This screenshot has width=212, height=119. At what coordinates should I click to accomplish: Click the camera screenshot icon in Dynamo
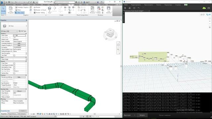tap(209, 8)
